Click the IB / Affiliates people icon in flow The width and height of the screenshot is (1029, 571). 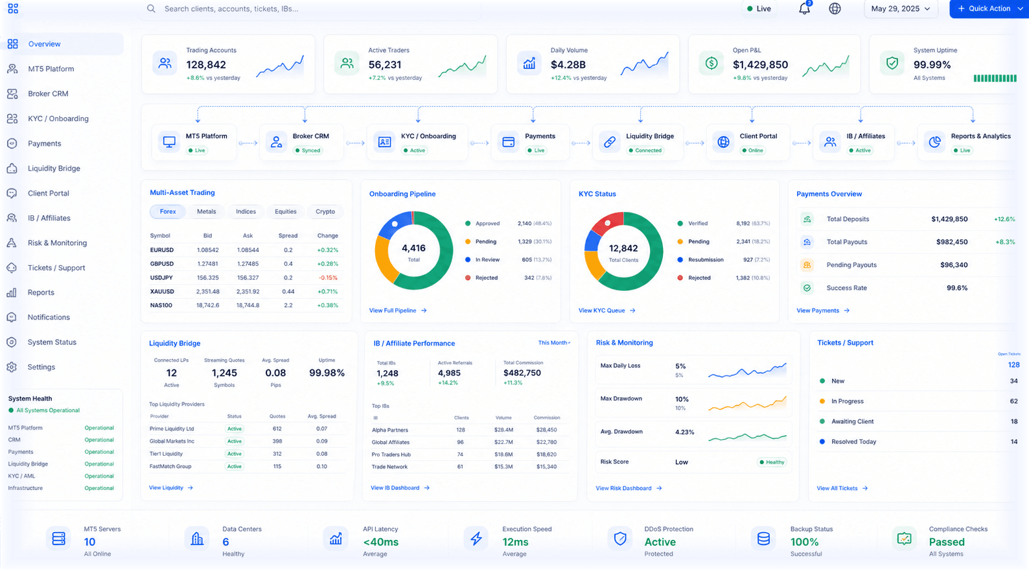tap(830, 142)
